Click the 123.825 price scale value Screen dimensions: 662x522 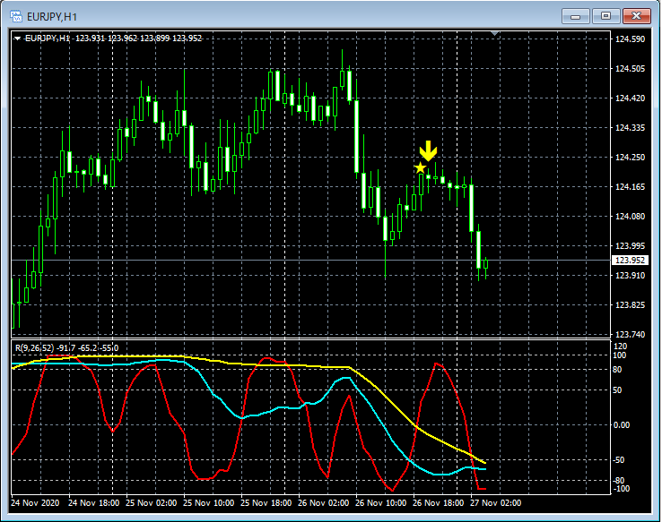630,305
